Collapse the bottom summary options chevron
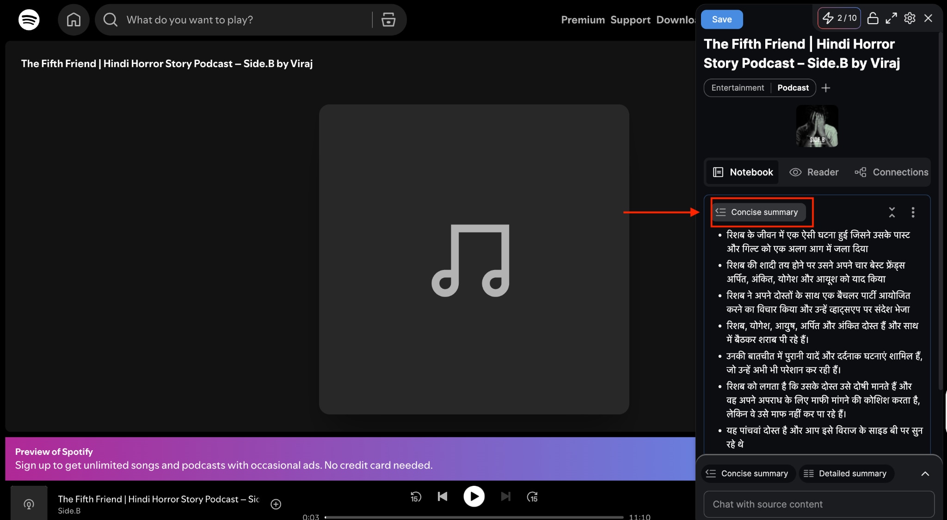947x520 pixels. pyautogui.click(x=925, y=474)
